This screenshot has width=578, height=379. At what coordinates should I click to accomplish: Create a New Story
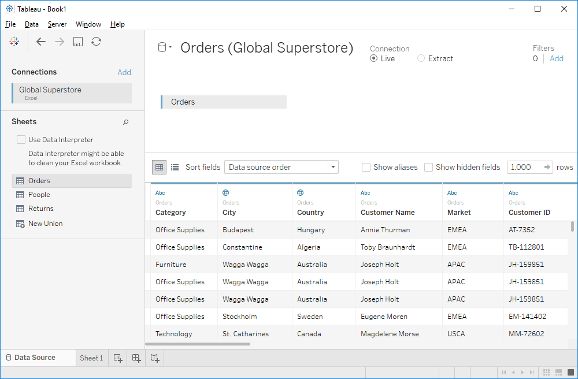coord(154,358)
